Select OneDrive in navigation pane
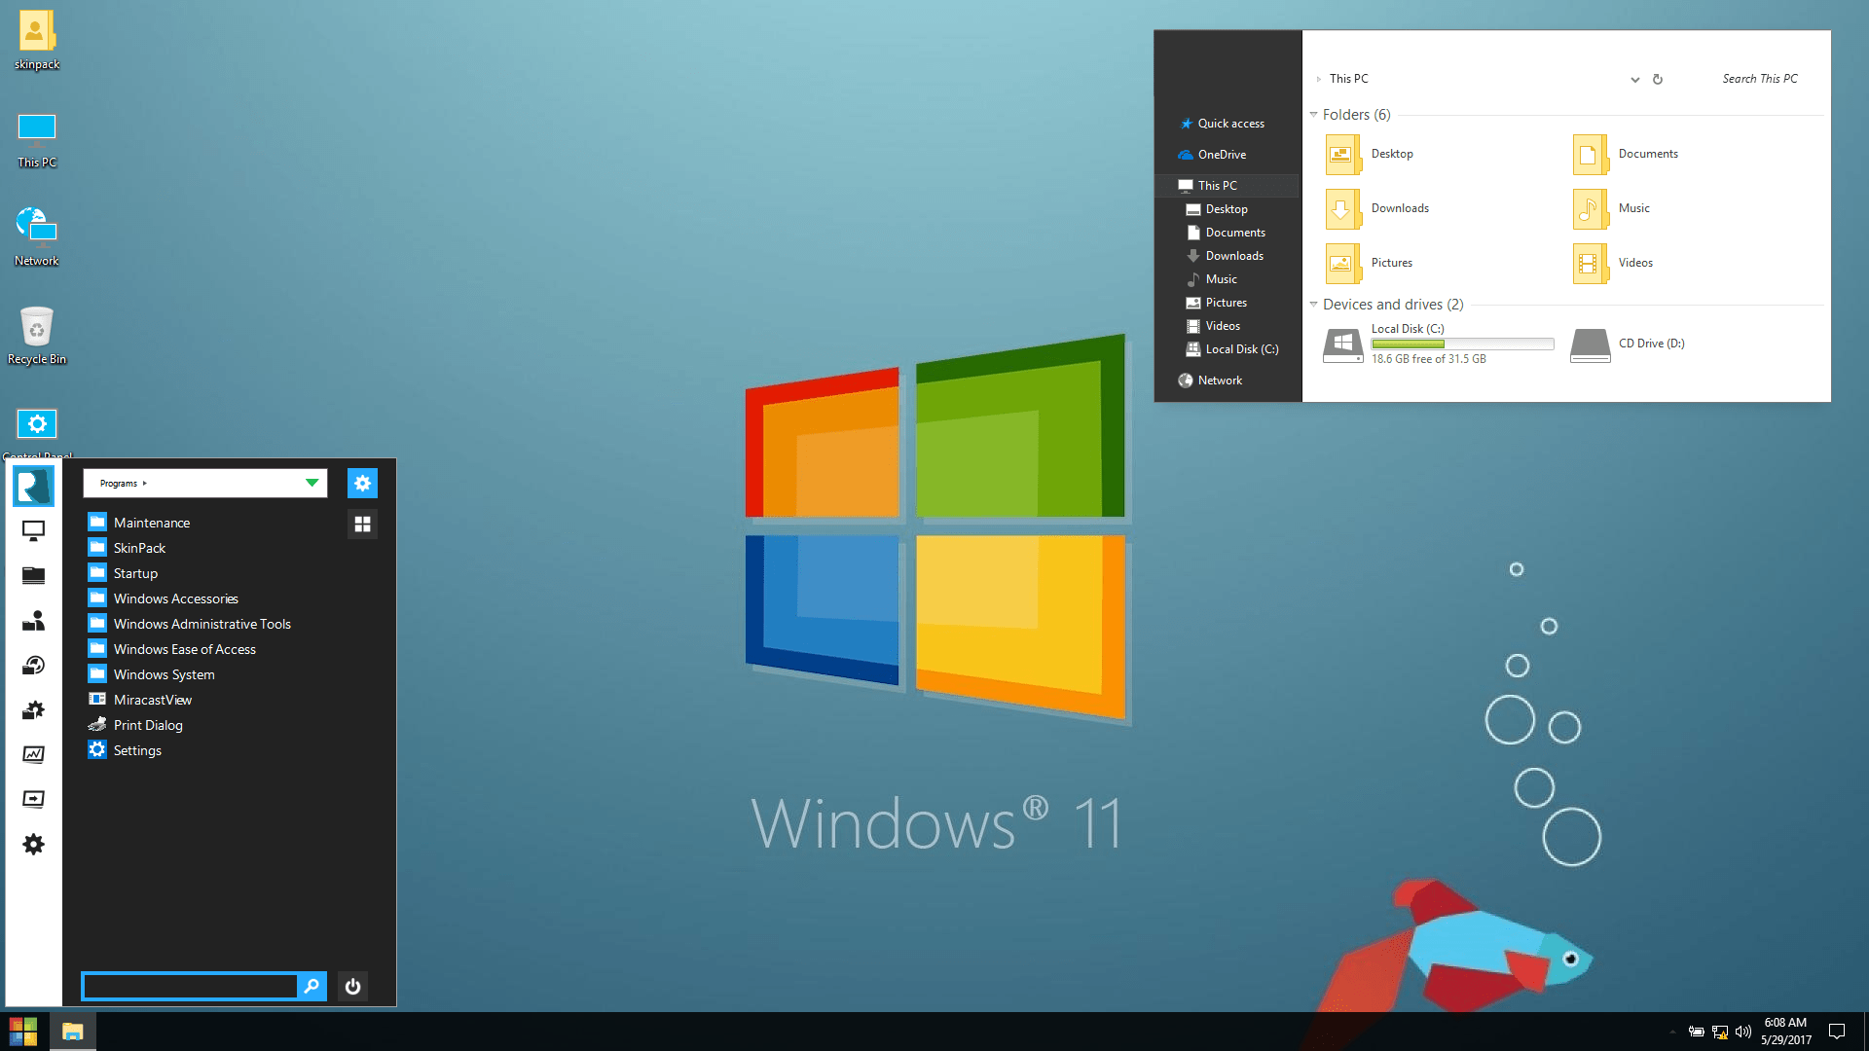Screen dimensions: 1869x1051 coord(1221,154)
